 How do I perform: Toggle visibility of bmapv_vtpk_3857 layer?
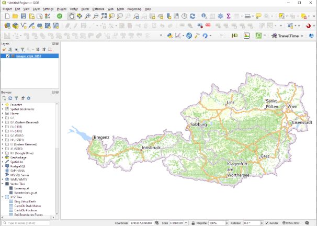(7, 56)
